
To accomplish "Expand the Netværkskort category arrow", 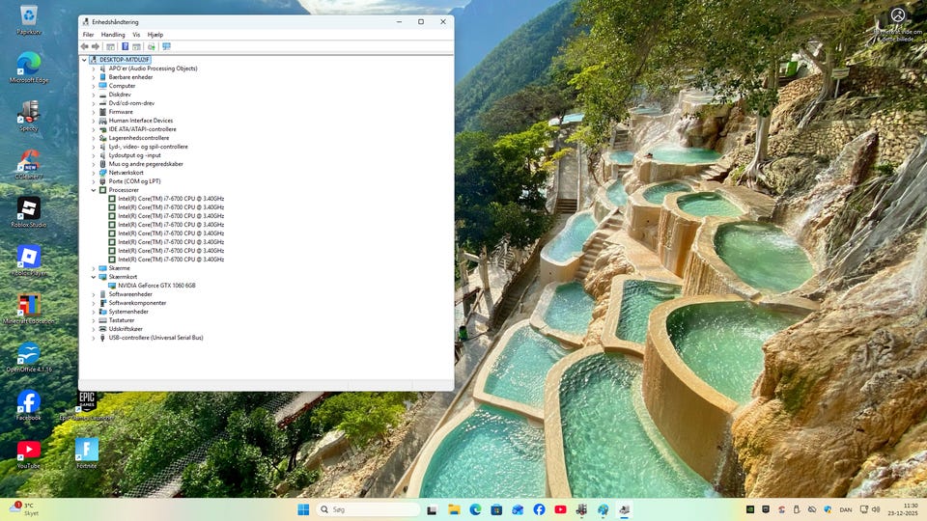I will (x=94, y=173).
